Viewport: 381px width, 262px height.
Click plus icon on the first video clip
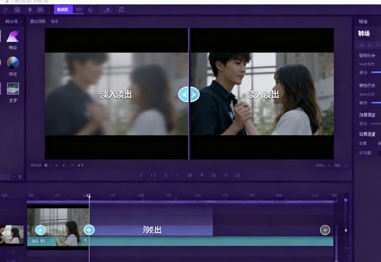[40, 230]
